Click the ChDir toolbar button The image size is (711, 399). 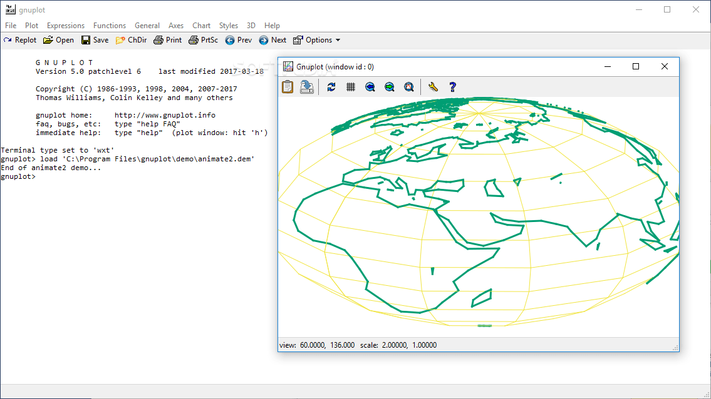131,39
